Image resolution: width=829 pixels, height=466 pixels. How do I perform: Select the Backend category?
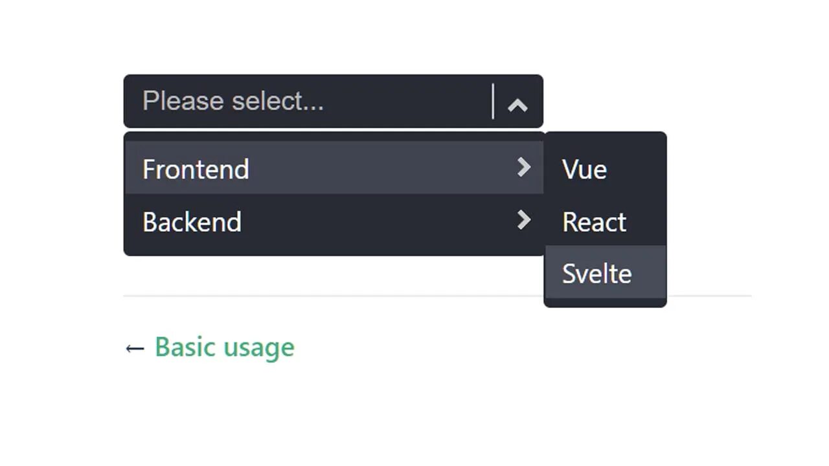pos(324,221)
